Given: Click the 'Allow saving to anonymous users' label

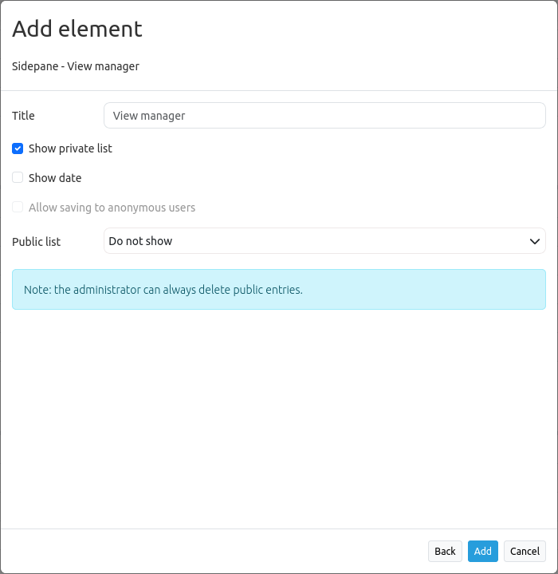Looking at the screenshot, I should pos(112,208).
